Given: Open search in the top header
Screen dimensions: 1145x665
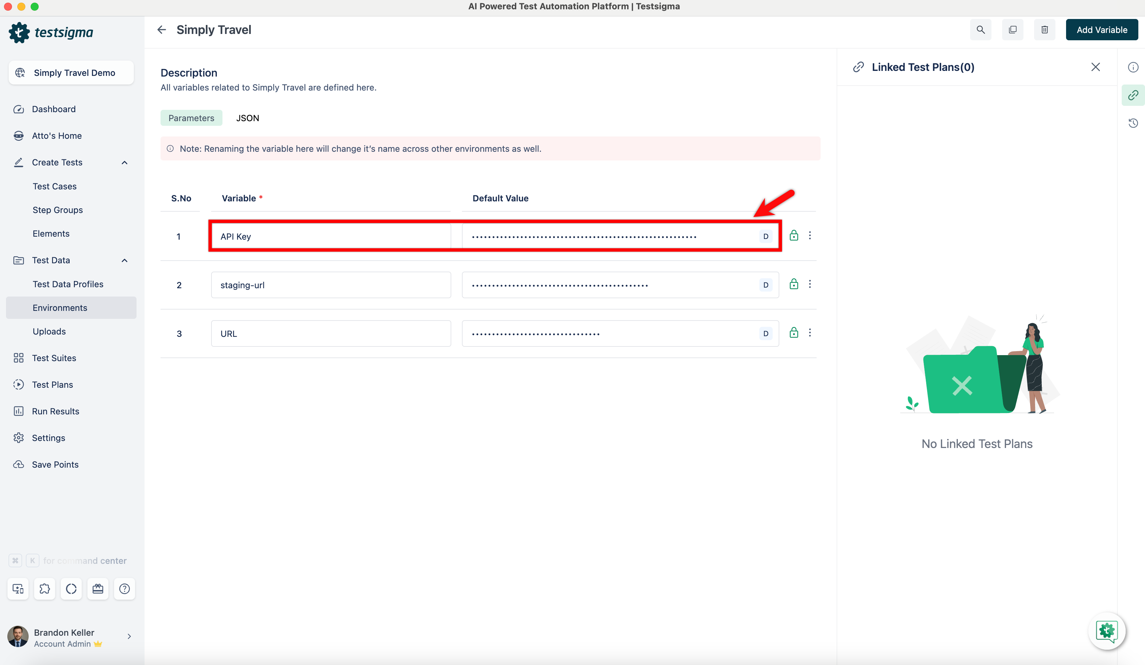Looking at the screenshot, I should click(980, 30).
